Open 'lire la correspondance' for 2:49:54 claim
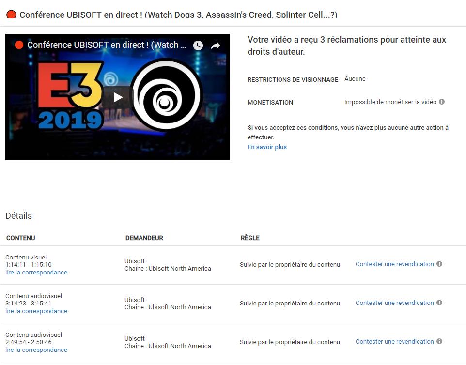 [36, 350]
